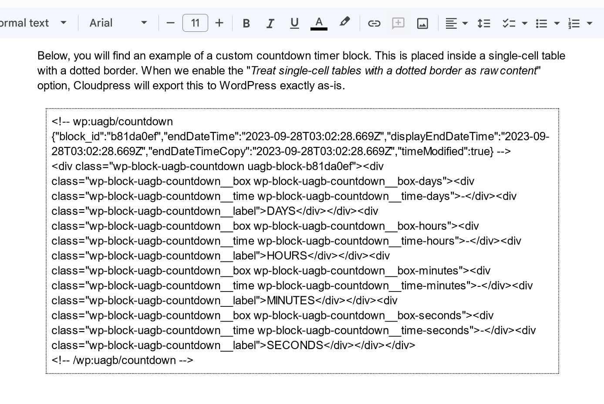Decrease the font size
Viewport: 604px width, 404px height.
tap(171, 23)
